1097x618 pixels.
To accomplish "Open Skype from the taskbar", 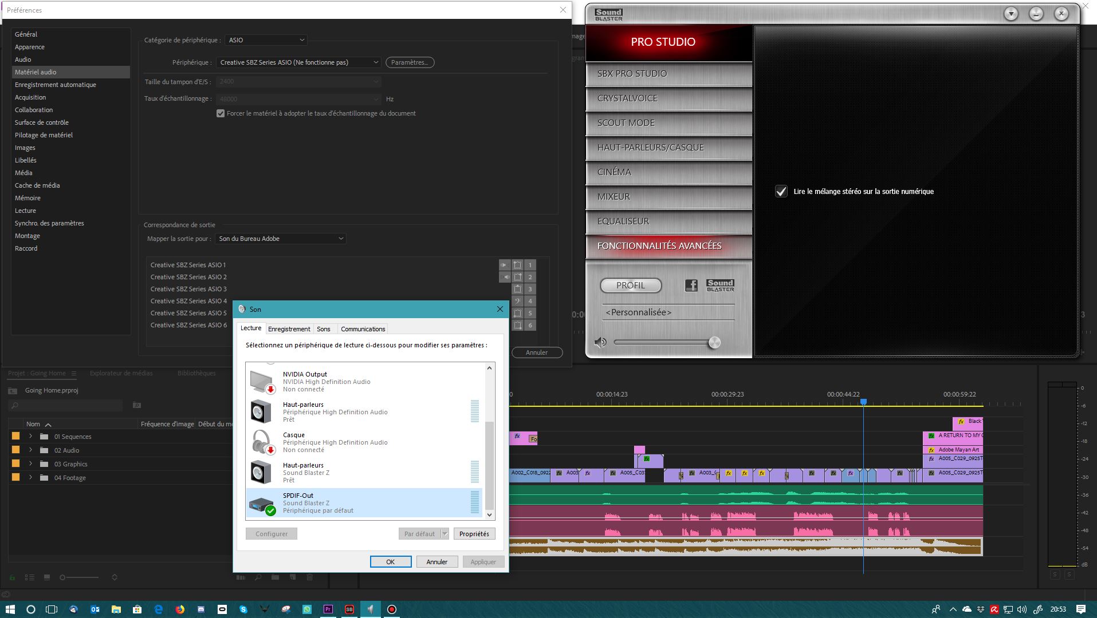I will coord(243,609).
